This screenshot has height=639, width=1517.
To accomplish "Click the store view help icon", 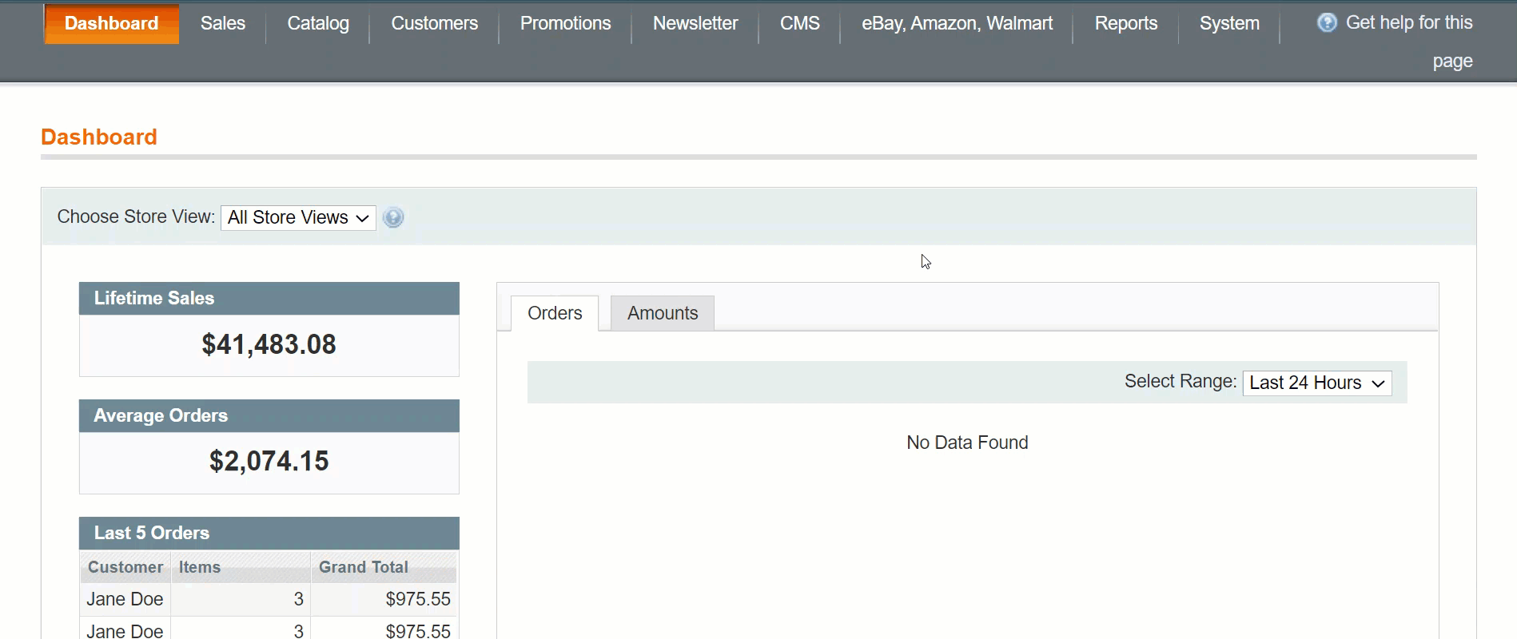I will 393,217.
